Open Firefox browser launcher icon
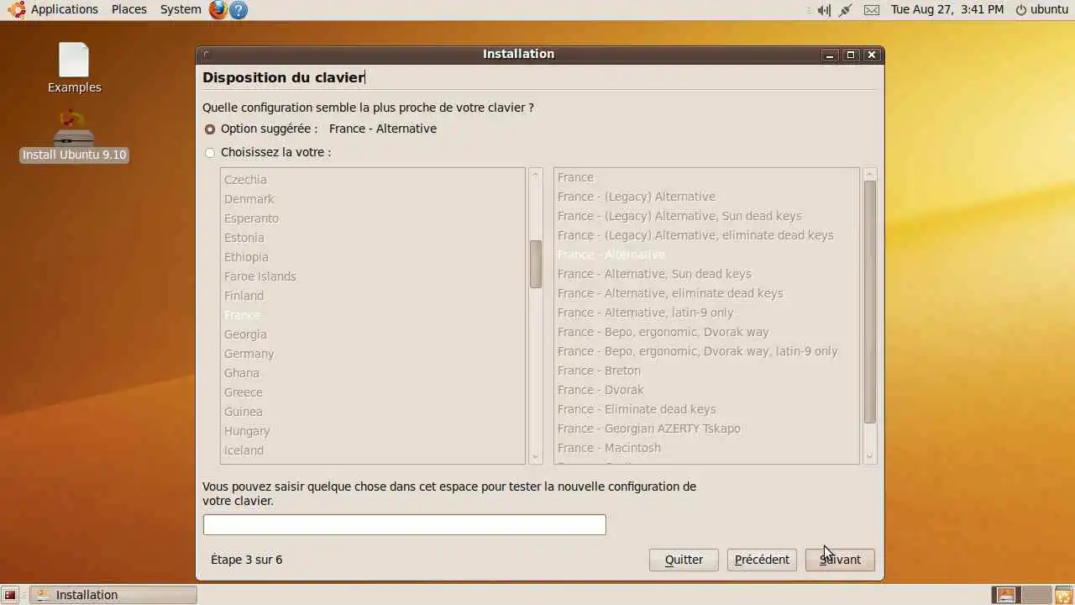The width and height of the screenshot is (1075, 605). [218, 10]
